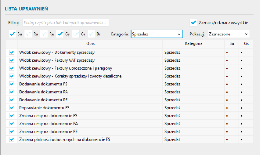Uncheck Zmiana ceny na dokumencie PA
The image size is (260, 155).
pyautogui.click(x=12, y=123)
